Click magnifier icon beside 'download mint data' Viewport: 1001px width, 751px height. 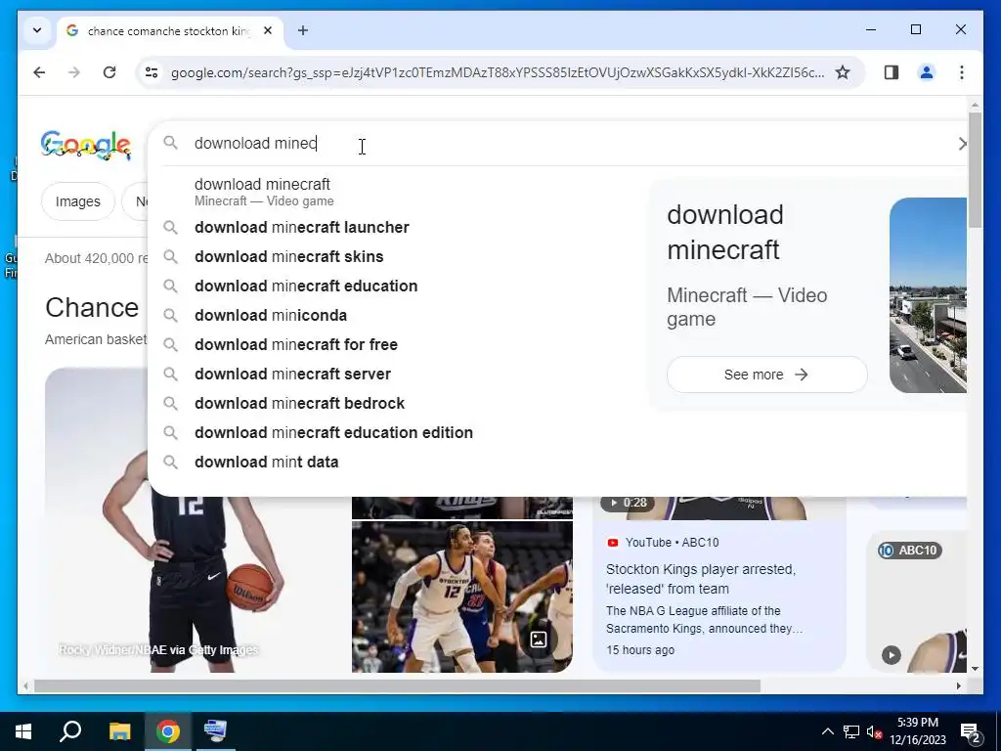tap(170, 462)
